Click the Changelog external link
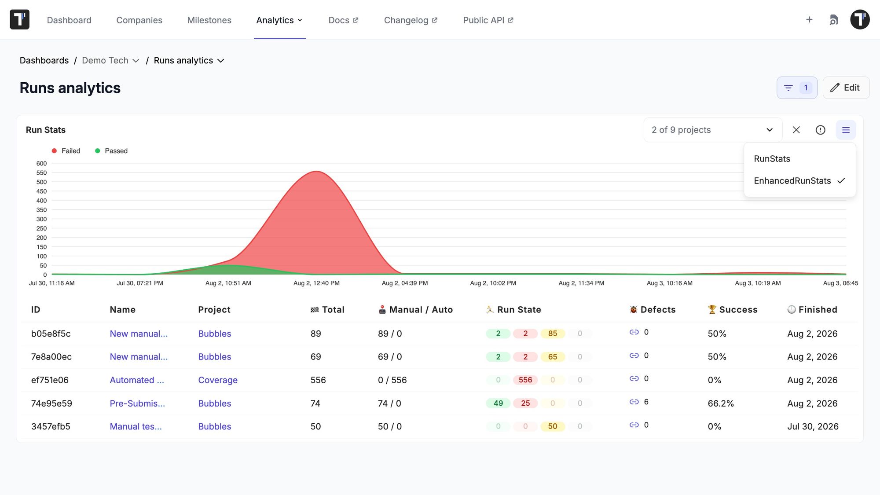The image size is (880, 495). coord(411,20)
